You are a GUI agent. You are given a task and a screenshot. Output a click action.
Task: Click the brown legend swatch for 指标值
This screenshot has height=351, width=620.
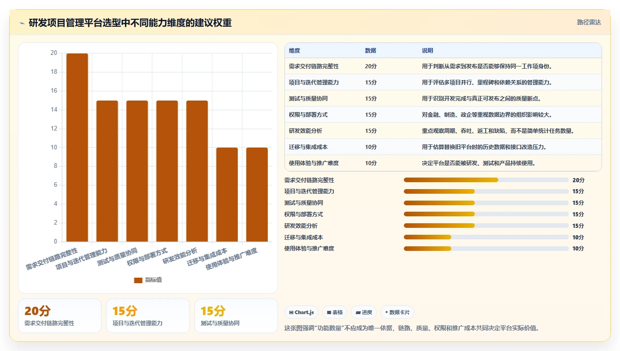coord(138,280)
